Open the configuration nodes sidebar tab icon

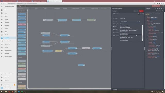[159, 9]
